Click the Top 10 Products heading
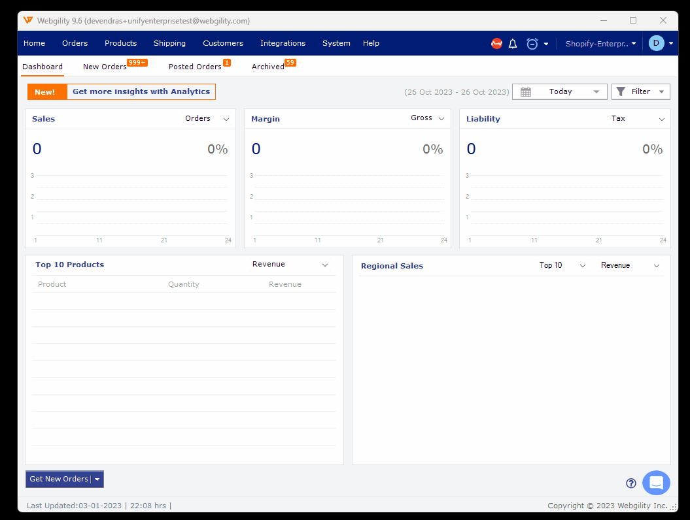The height and width of the screenshot is (520, 690). (x=69, y=264)
